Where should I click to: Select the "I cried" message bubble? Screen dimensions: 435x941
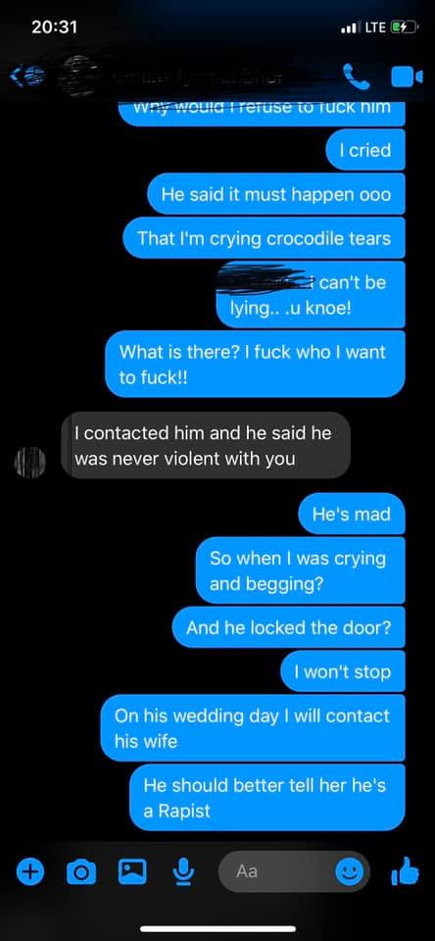(x=365, y=150)
